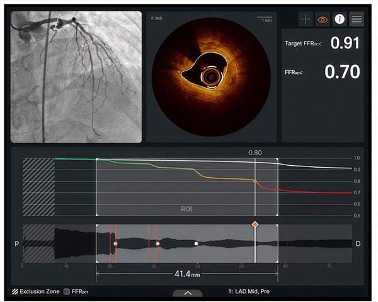Click the Exclusion Zone legend text

pos(40,291)
